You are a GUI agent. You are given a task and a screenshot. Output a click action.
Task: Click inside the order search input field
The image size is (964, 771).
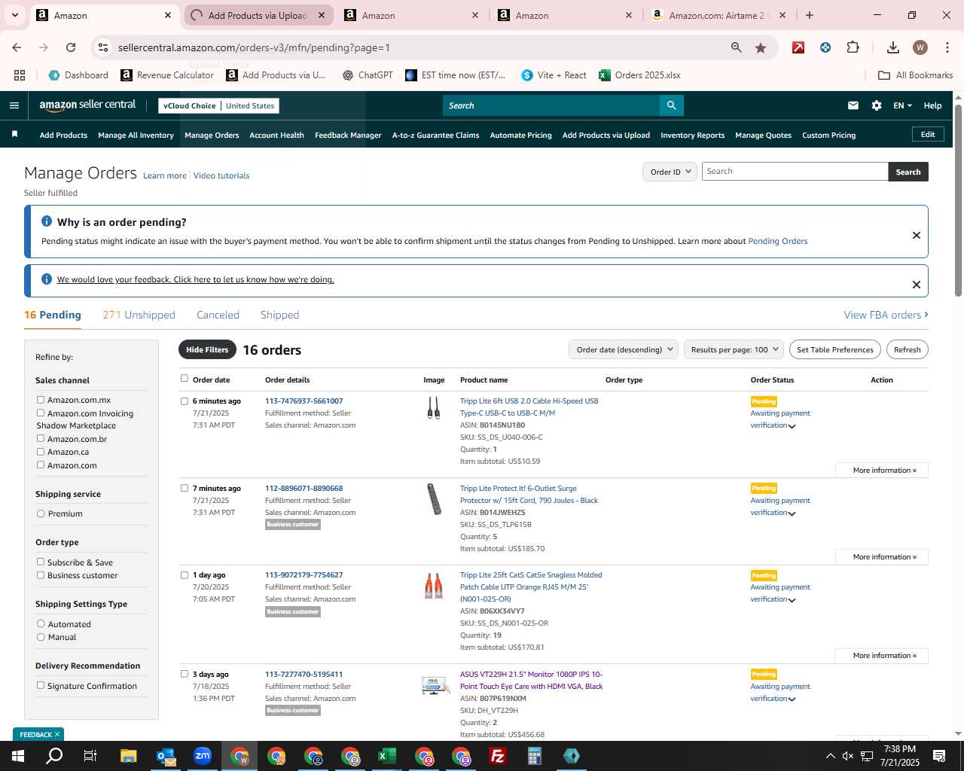(795, 172)
